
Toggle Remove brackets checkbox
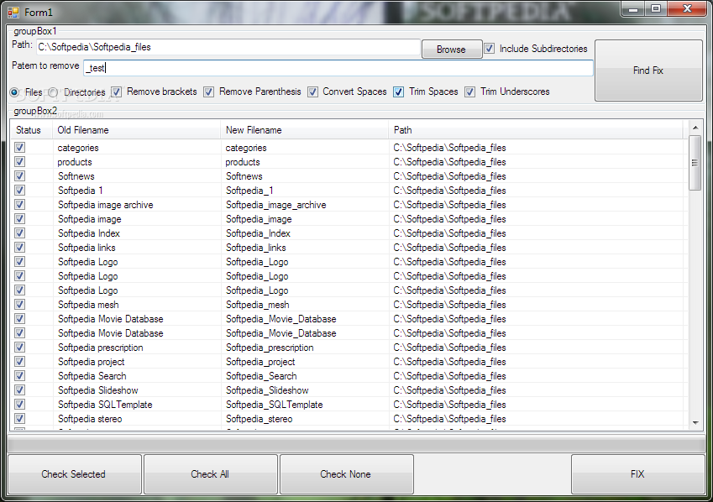[x=117, y=92]
